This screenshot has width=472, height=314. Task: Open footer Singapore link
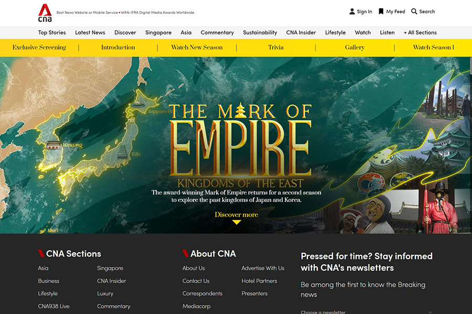click(x=110, y=268)
